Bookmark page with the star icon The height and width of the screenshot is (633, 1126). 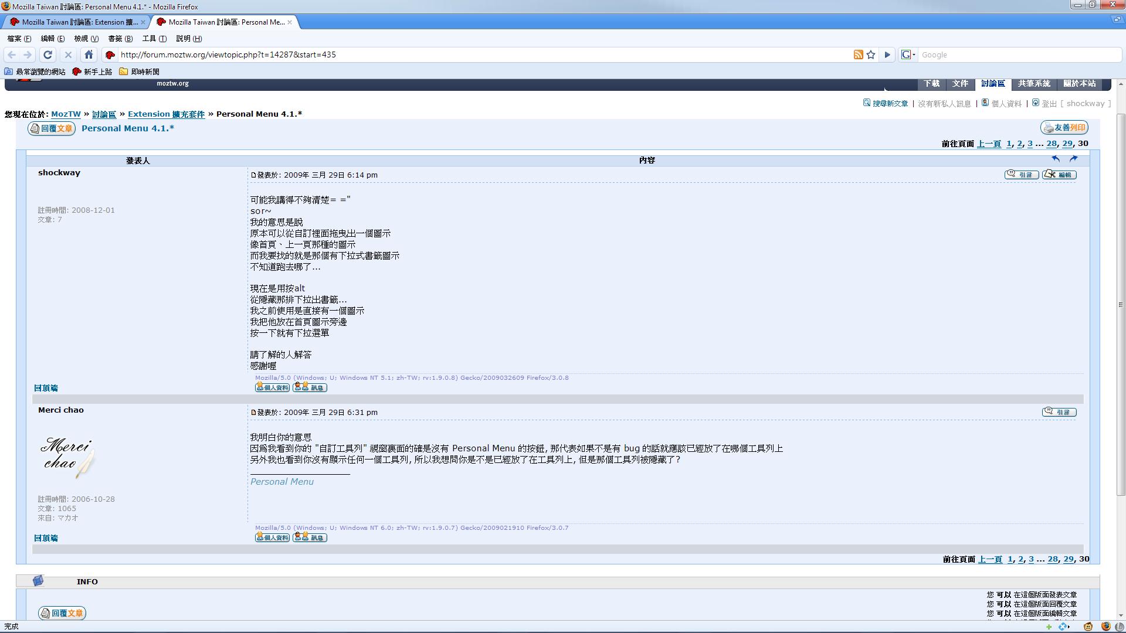[871, 55]
